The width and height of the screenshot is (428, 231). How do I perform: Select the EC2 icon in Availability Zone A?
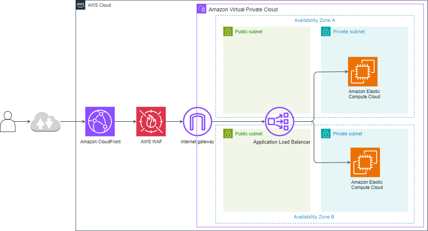(363, 71)
